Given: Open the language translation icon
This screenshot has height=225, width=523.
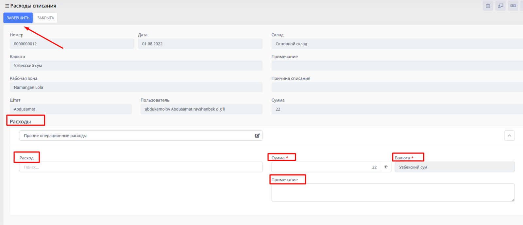Looking at the screenshot, I should tap(513, 6).
